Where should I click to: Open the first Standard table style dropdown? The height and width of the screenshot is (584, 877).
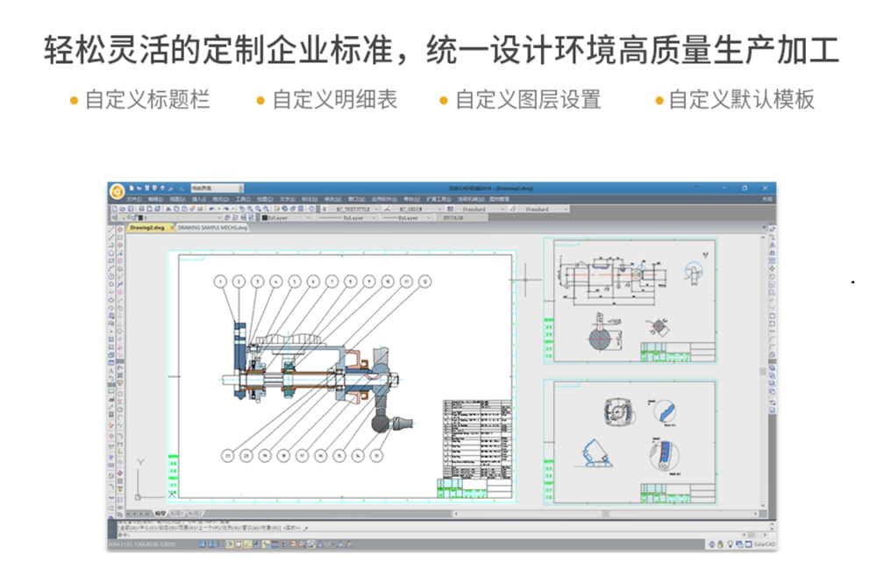[x=481, y=209]
